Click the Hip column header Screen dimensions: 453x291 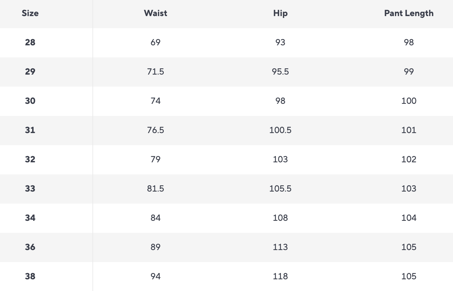point(280,13)
